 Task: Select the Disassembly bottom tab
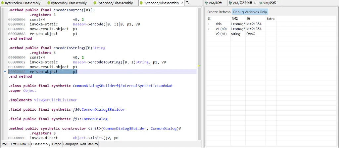[41, 144]
